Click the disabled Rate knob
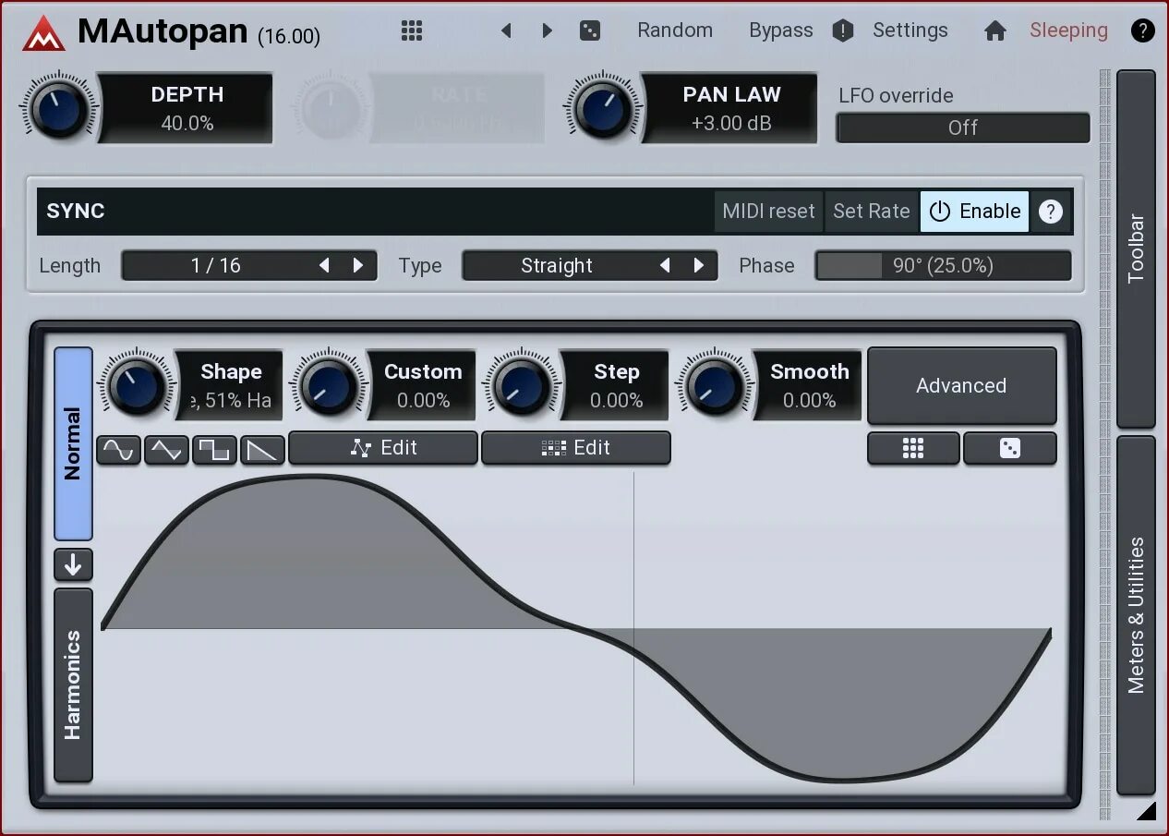1169x836 pixels. coord(331,108)
